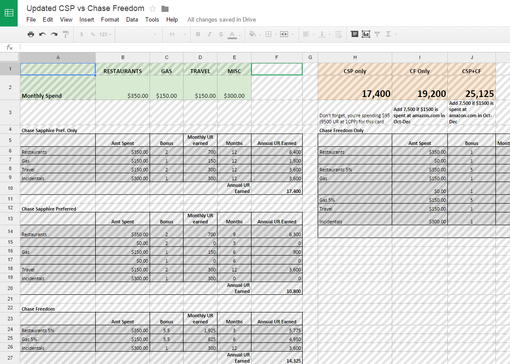This screenshot has width=510, height=364.
Task: Open the Help menu
Action: tap(172, 19)
